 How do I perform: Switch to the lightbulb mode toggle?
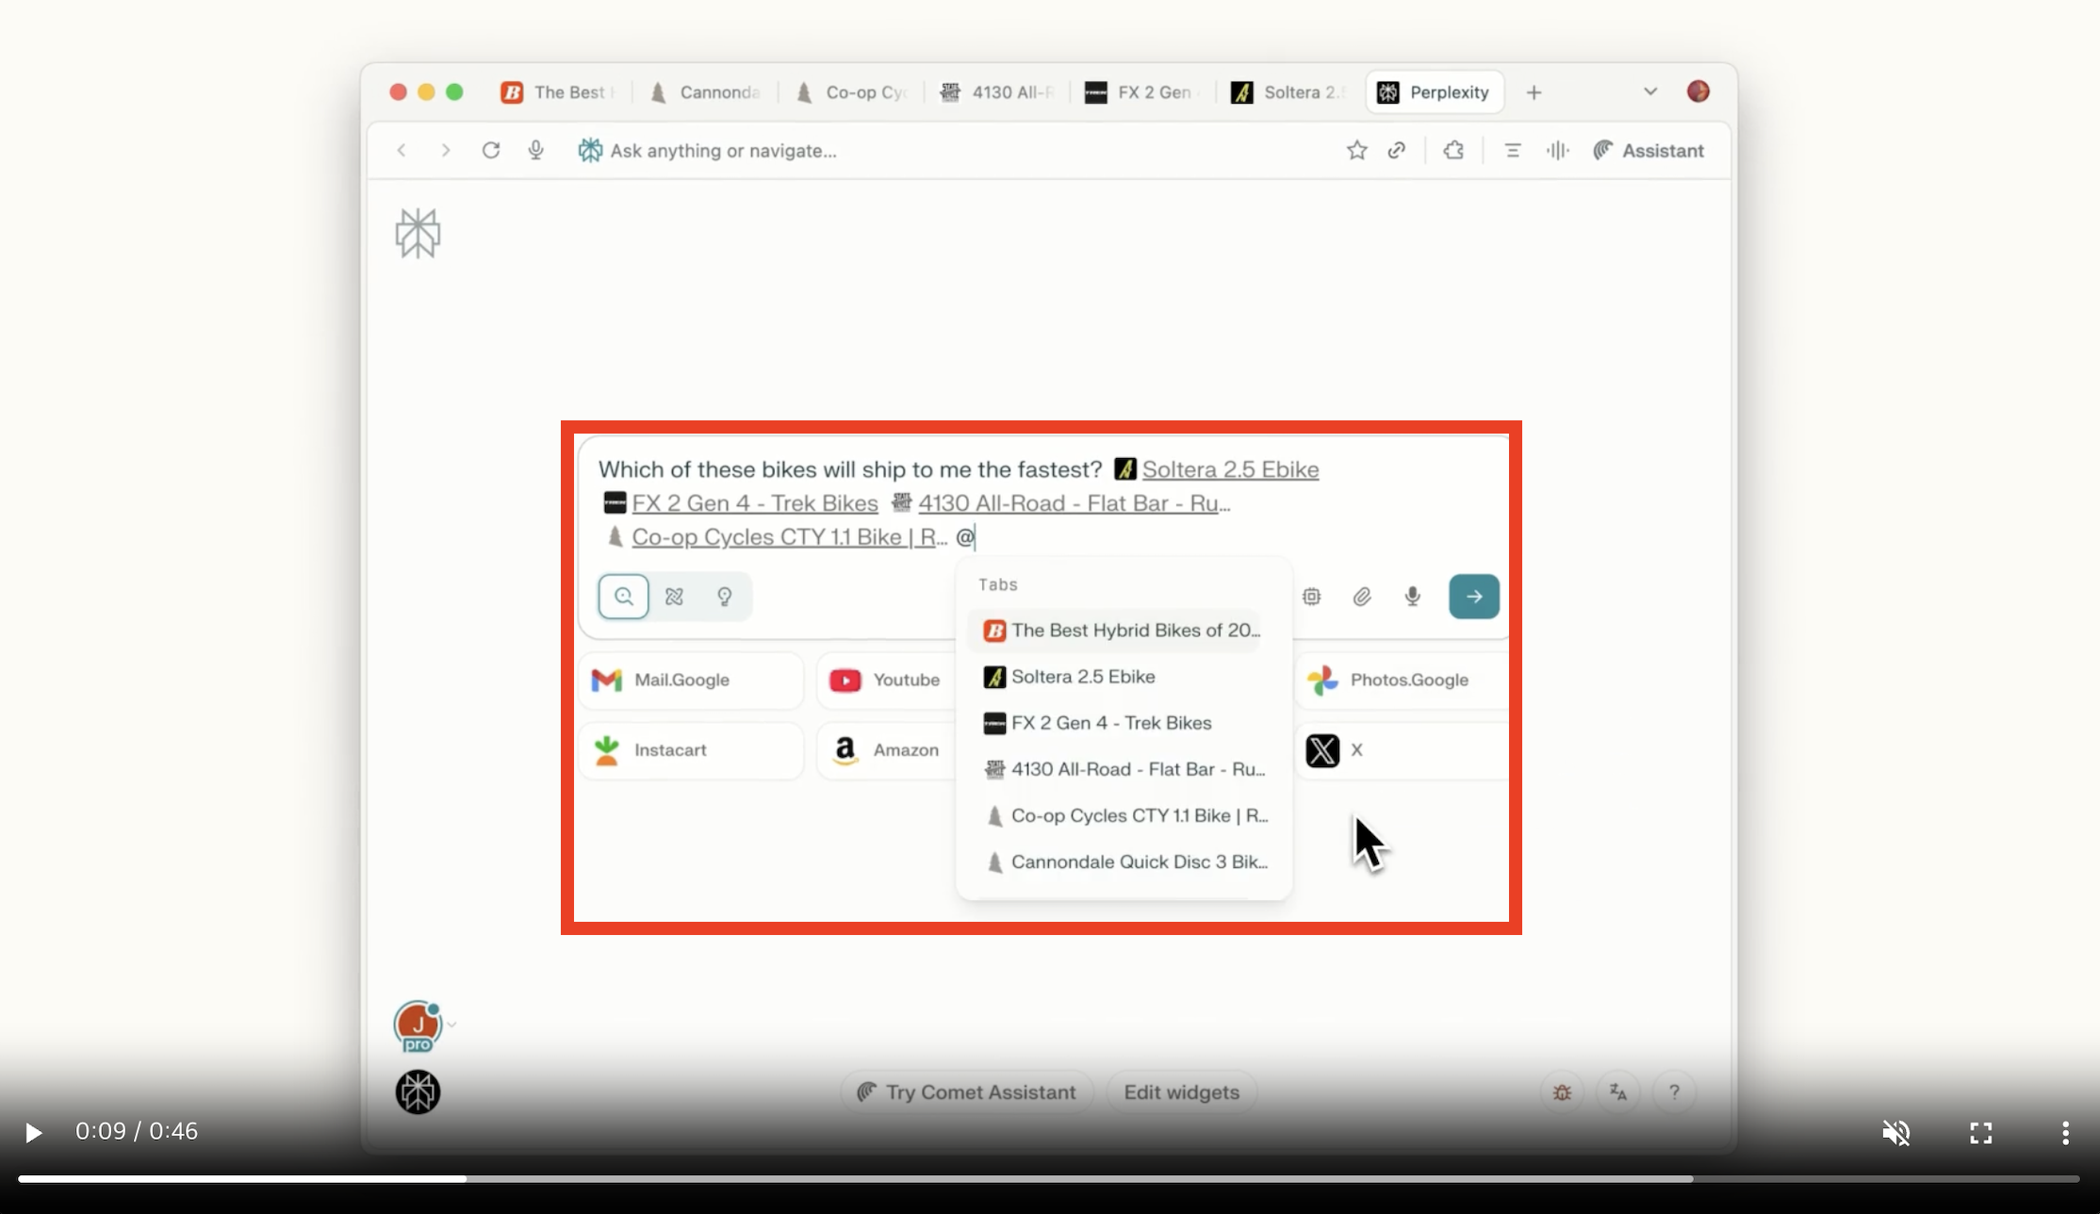pyautogui.click(x=725, y=597)
